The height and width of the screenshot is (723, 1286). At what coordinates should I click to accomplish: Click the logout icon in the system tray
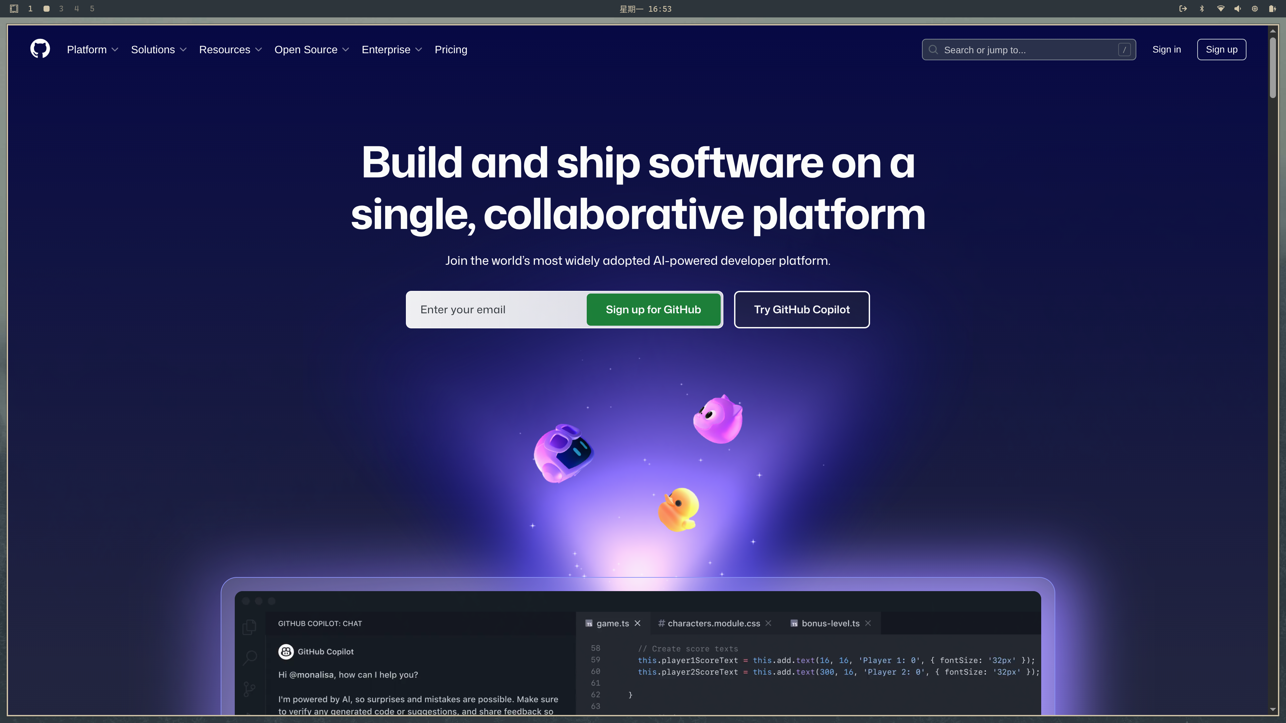coord(1183,8)
